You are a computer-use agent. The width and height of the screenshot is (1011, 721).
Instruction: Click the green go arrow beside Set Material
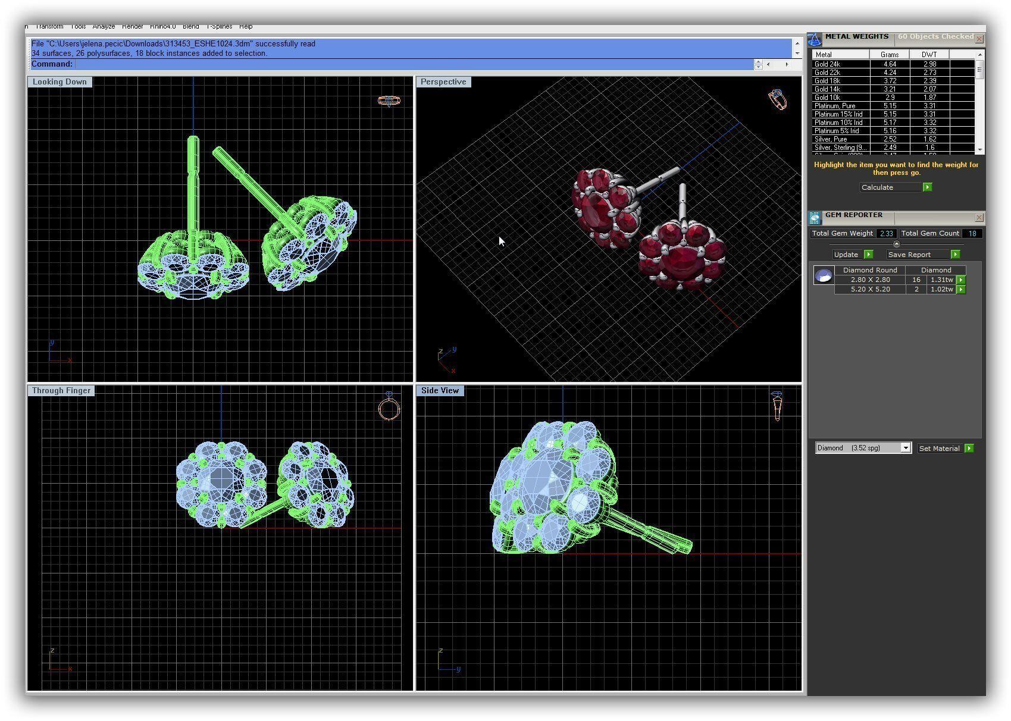click(x=969, y=448)
